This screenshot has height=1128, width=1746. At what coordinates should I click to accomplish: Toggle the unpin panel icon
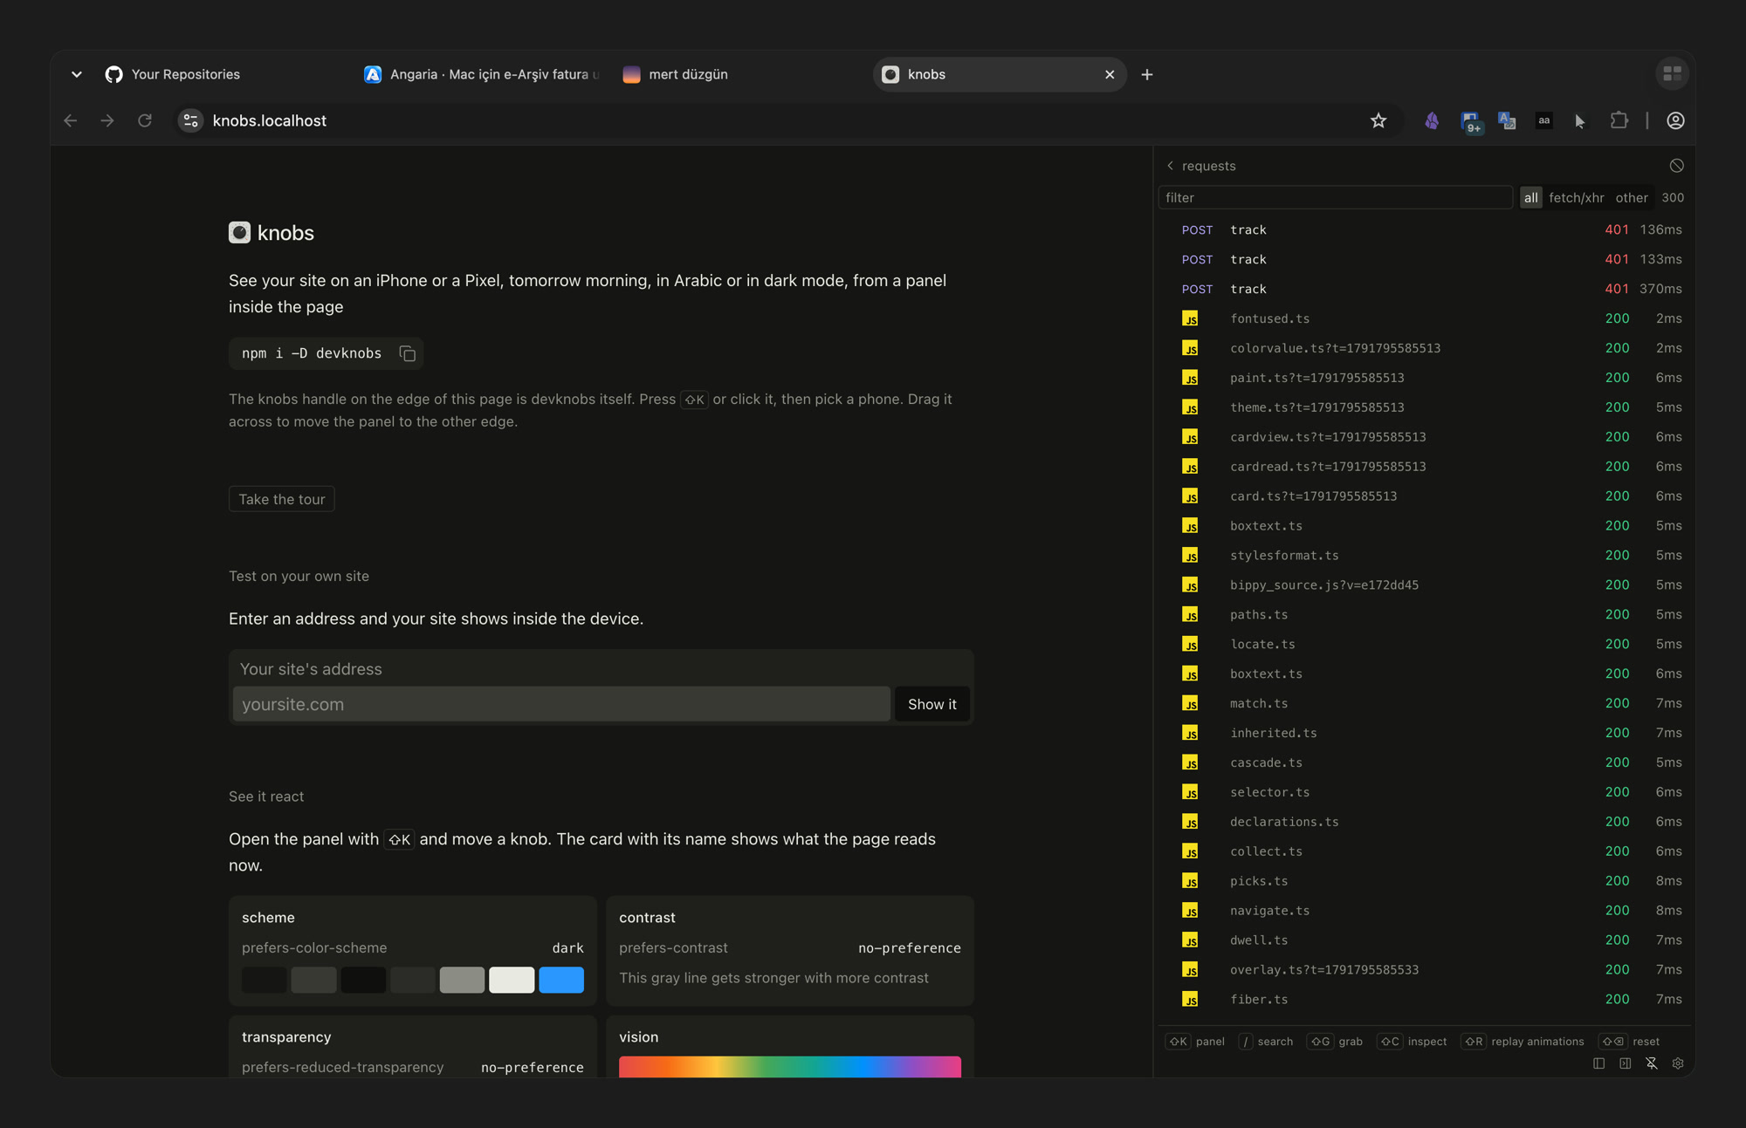[1652, 1063]
